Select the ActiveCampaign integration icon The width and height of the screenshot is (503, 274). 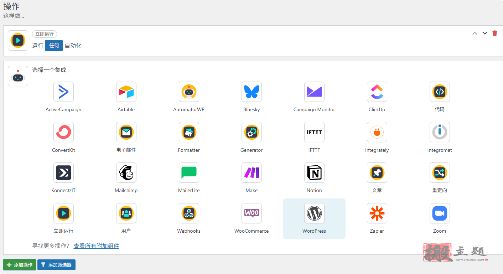tap(63, 92)
